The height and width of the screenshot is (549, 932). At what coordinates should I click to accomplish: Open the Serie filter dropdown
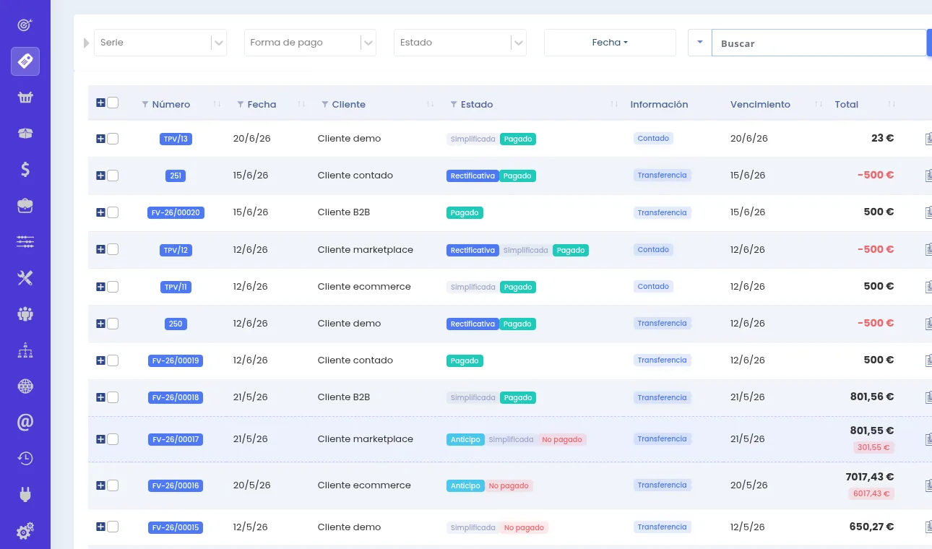tap(160, 43)
